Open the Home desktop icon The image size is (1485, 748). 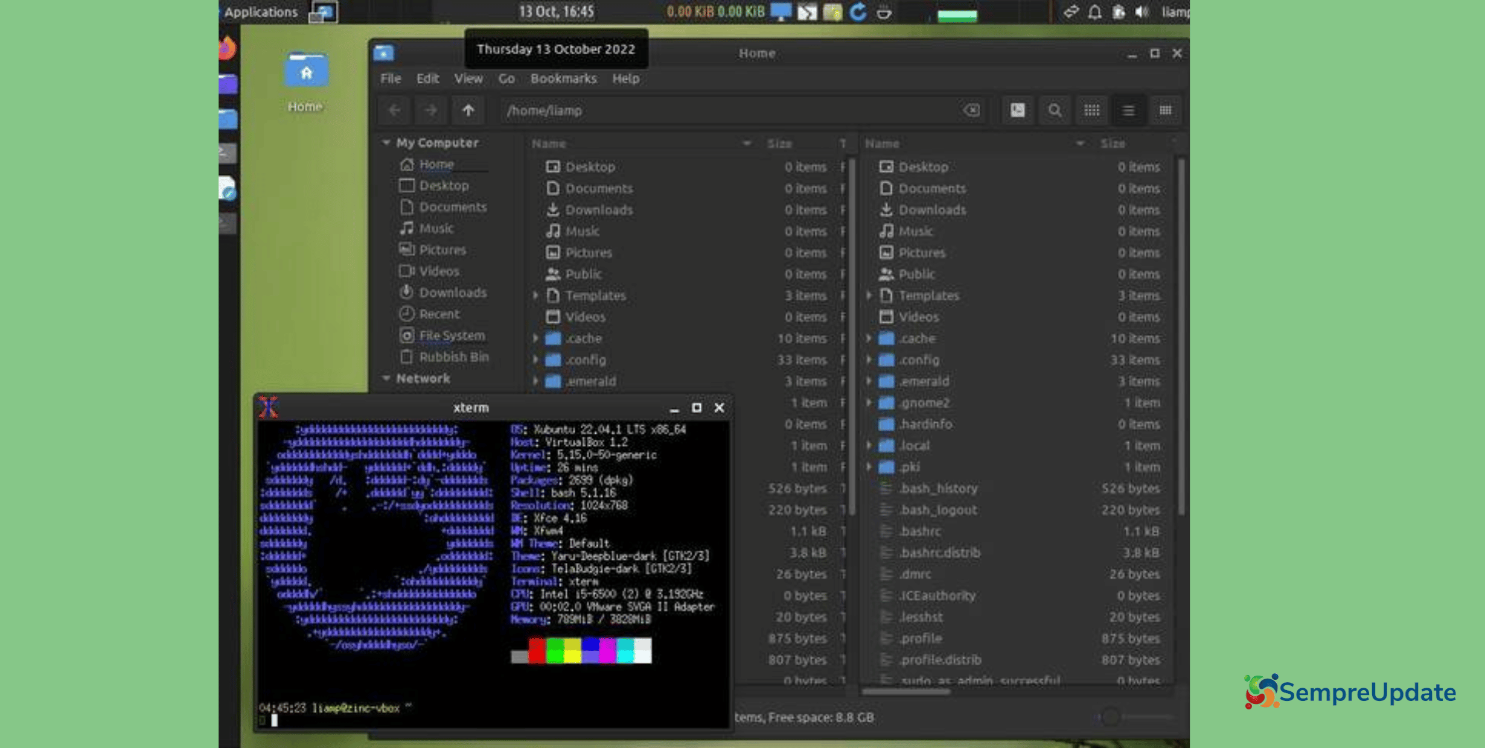click(x=305, y=81)
